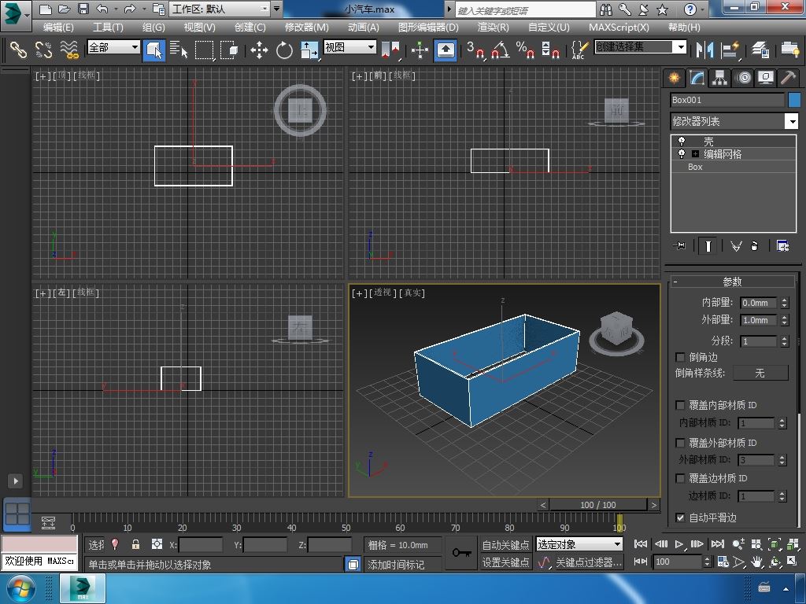Viewport: 806px width, 604px height.
Task: Enable the 倒角边 checkbox
Action: pyautogui.click(x=680, y=357)
